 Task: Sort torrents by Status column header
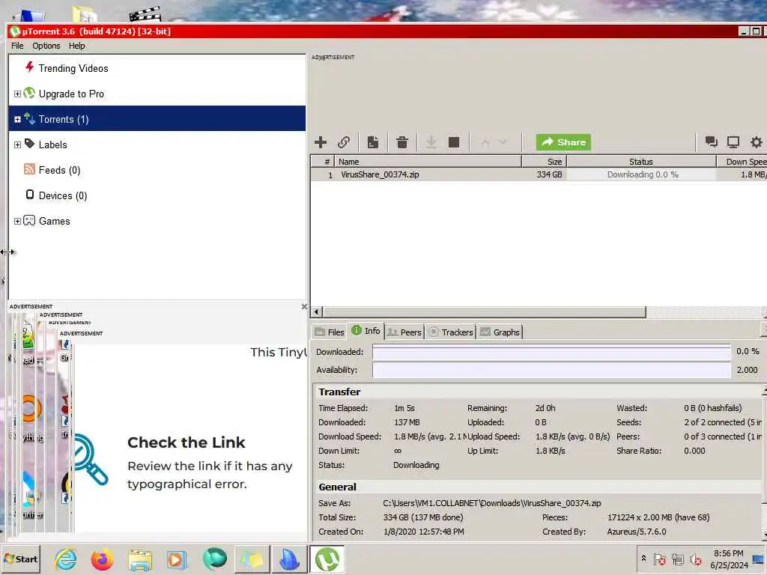(641, 162)
